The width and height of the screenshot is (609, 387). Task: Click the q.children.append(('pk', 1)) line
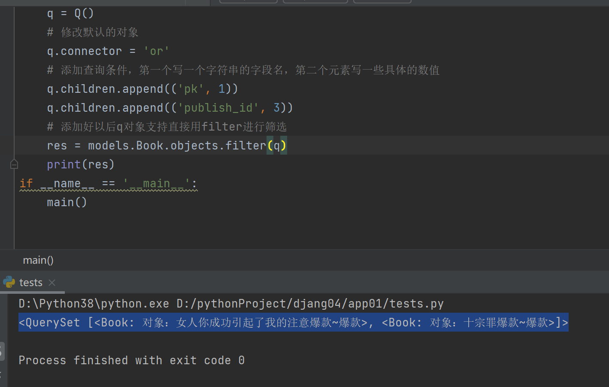pos(142,89)
